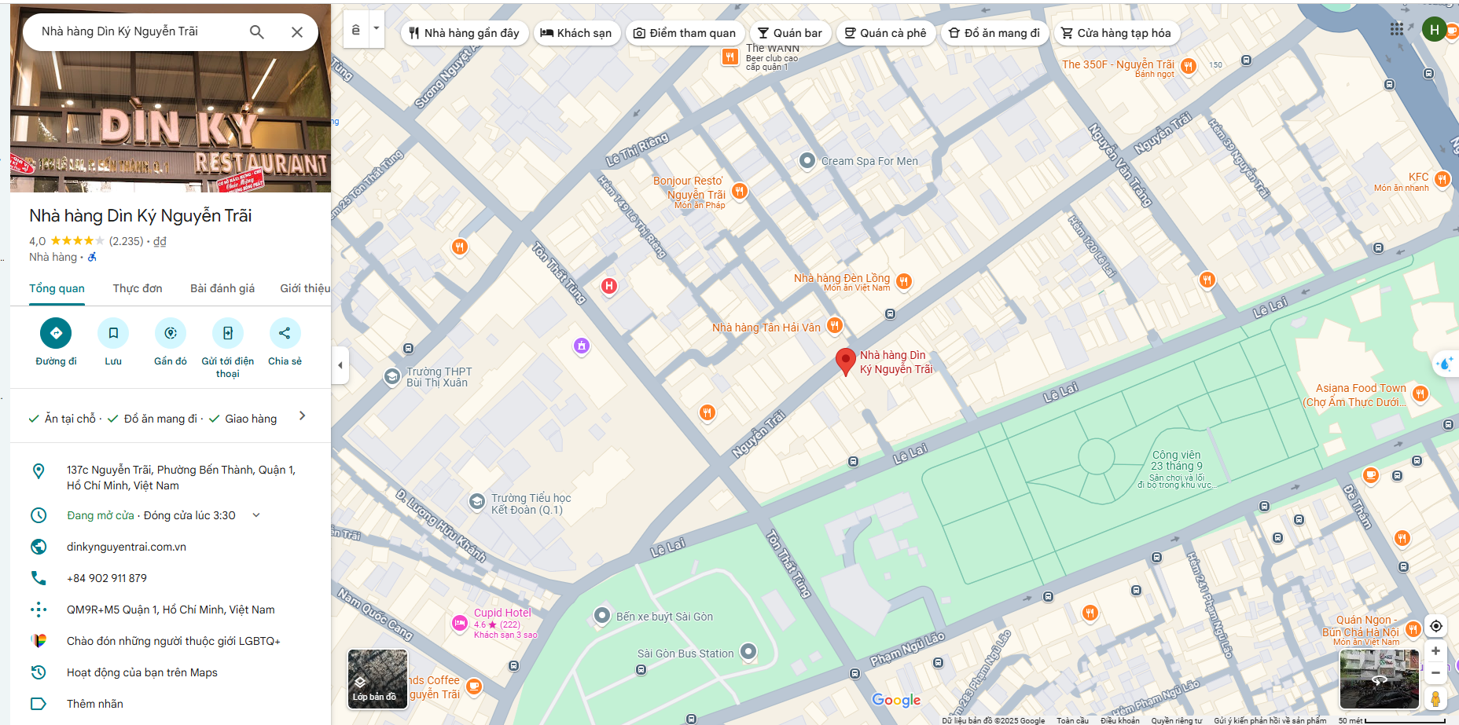Filter by Quán bar chip
This screenshot has width=1459, height=725.
pos(790,33)
